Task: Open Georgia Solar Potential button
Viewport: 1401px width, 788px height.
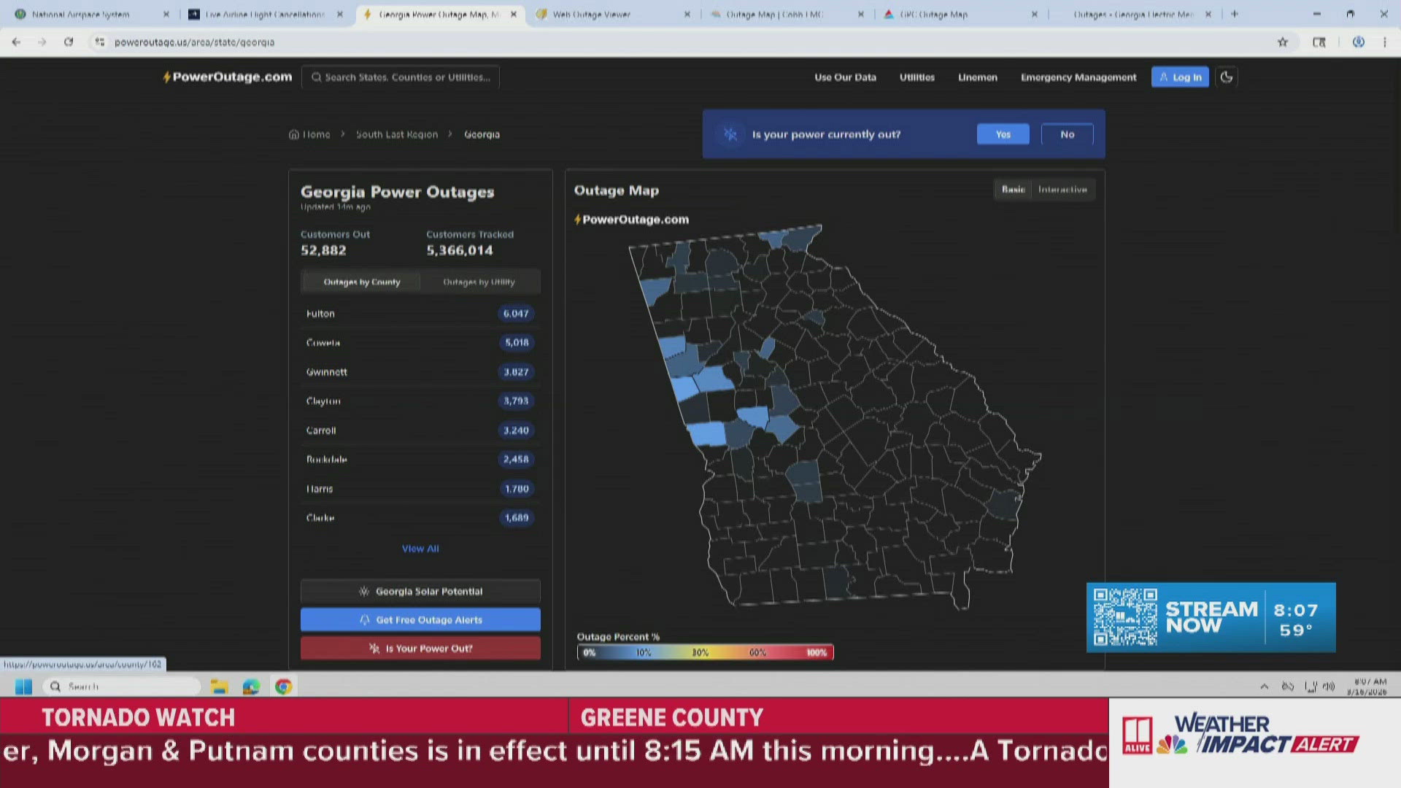Action: [x=420, y=591]
